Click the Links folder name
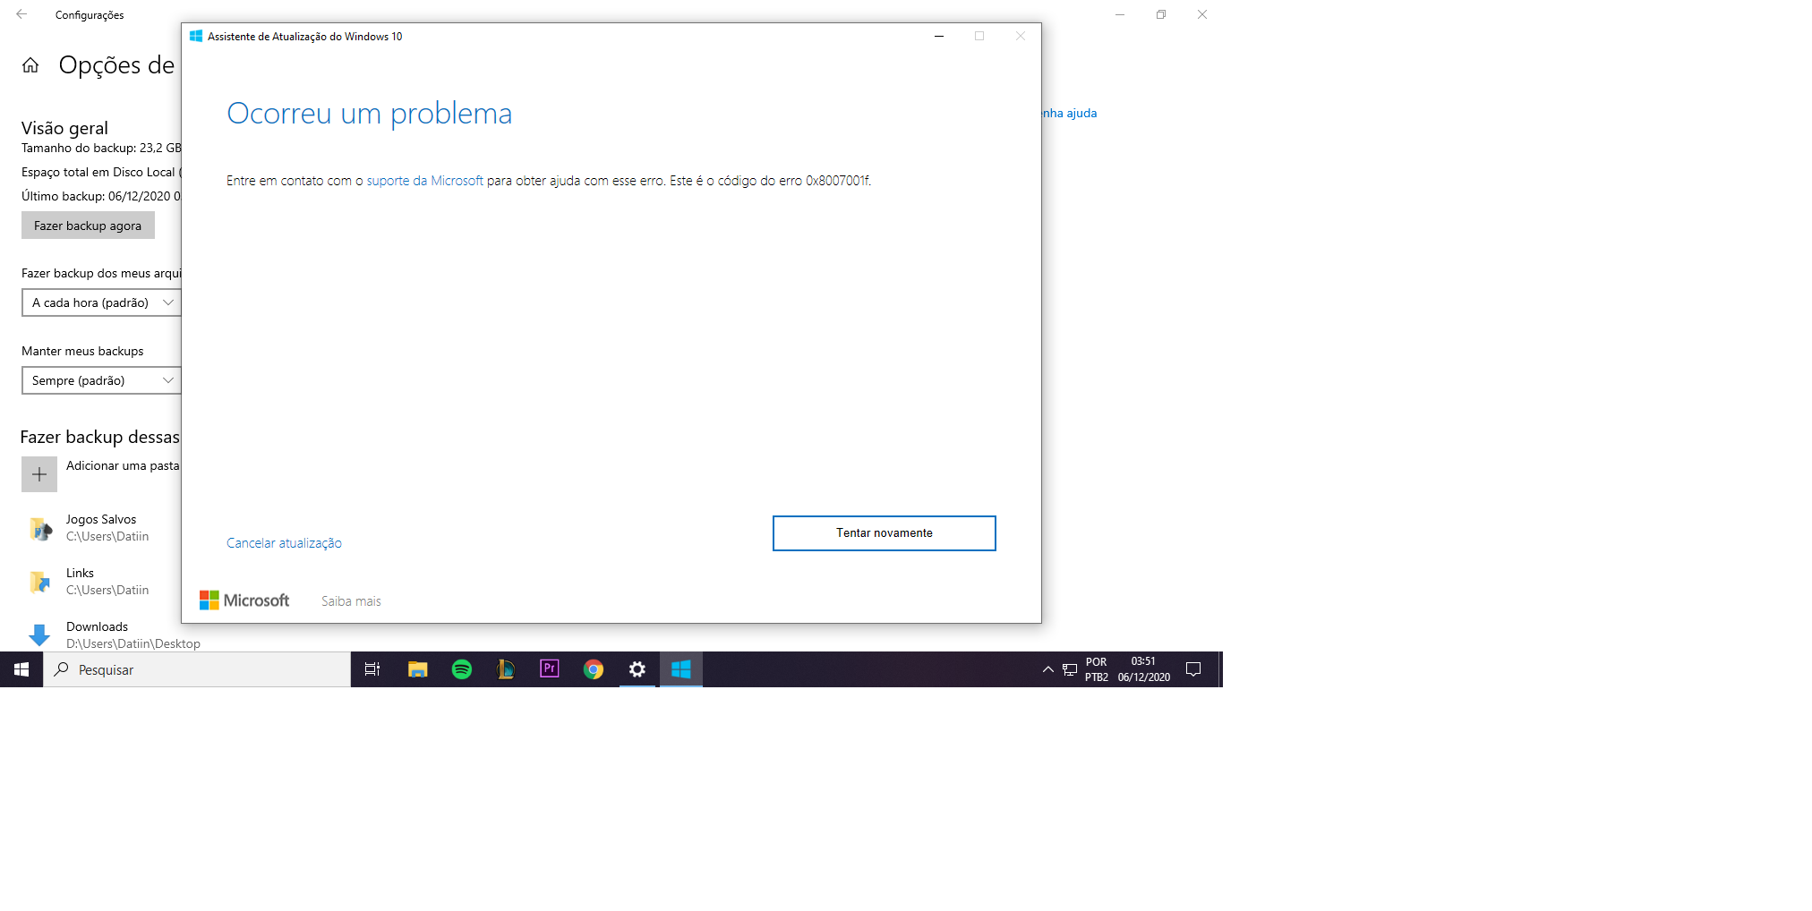This screenshot has height=911, width=1812. [80, 574]
